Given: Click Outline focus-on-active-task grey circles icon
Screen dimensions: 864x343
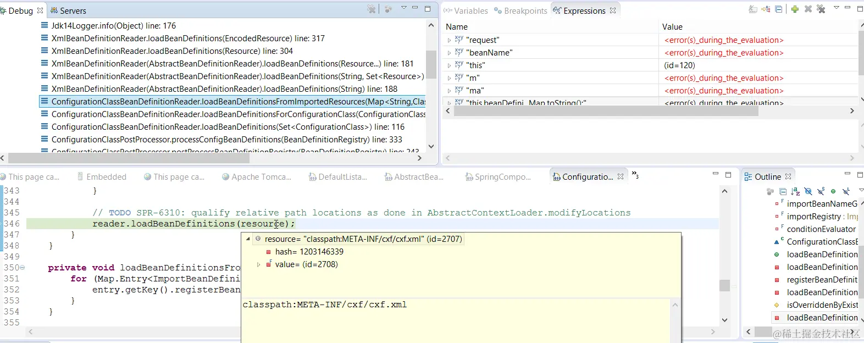Looking at the screenshot, I should [x=770, y=191].
